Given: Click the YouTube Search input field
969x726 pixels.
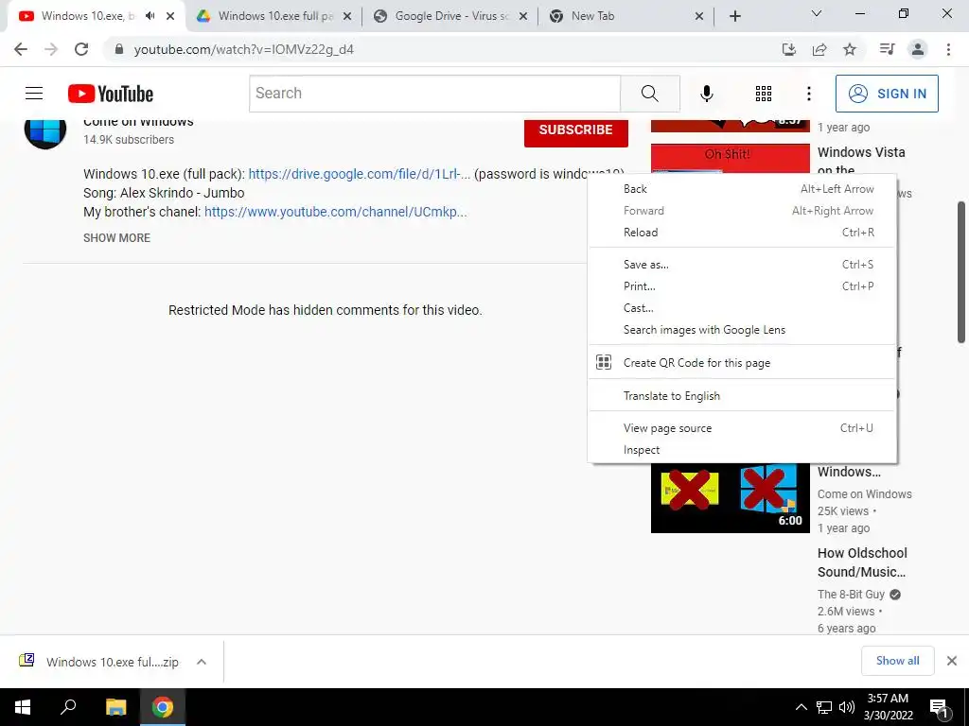Looking at the screenshot, I should point(434,94).
